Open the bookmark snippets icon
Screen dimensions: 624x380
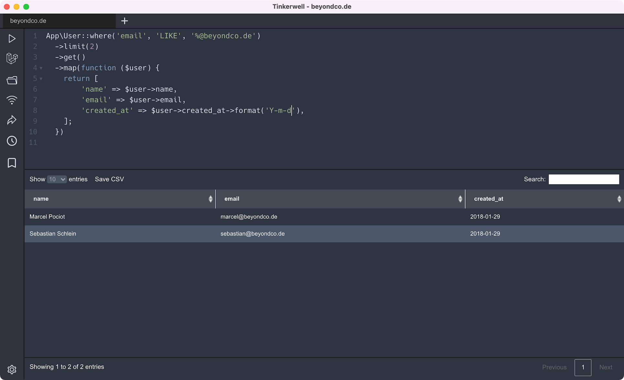pyautogui.click(x=12, y=163)
